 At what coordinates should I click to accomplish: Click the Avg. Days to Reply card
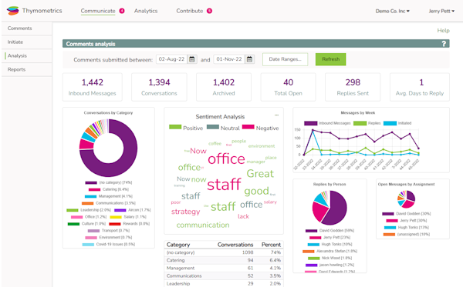coord(420,87)
